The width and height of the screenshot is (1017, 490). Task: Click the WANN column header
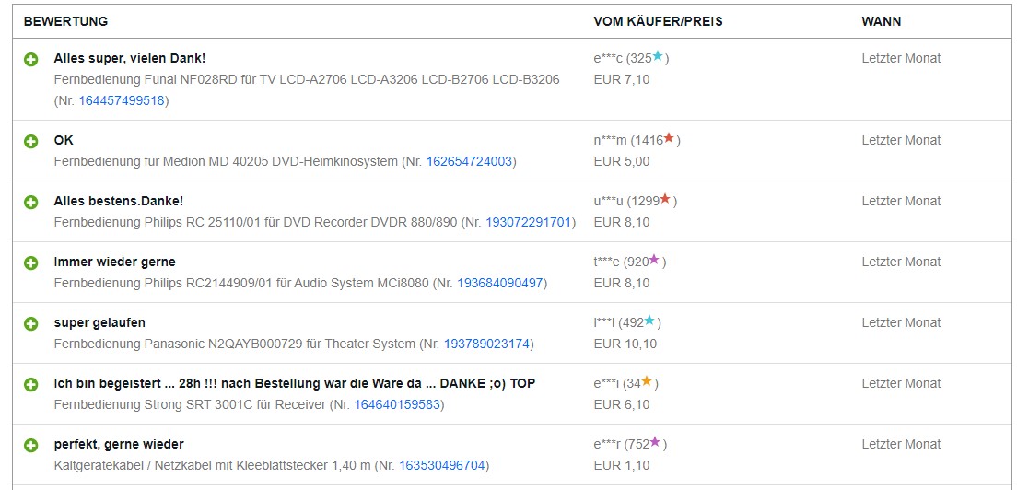click(x=881, y=21)
